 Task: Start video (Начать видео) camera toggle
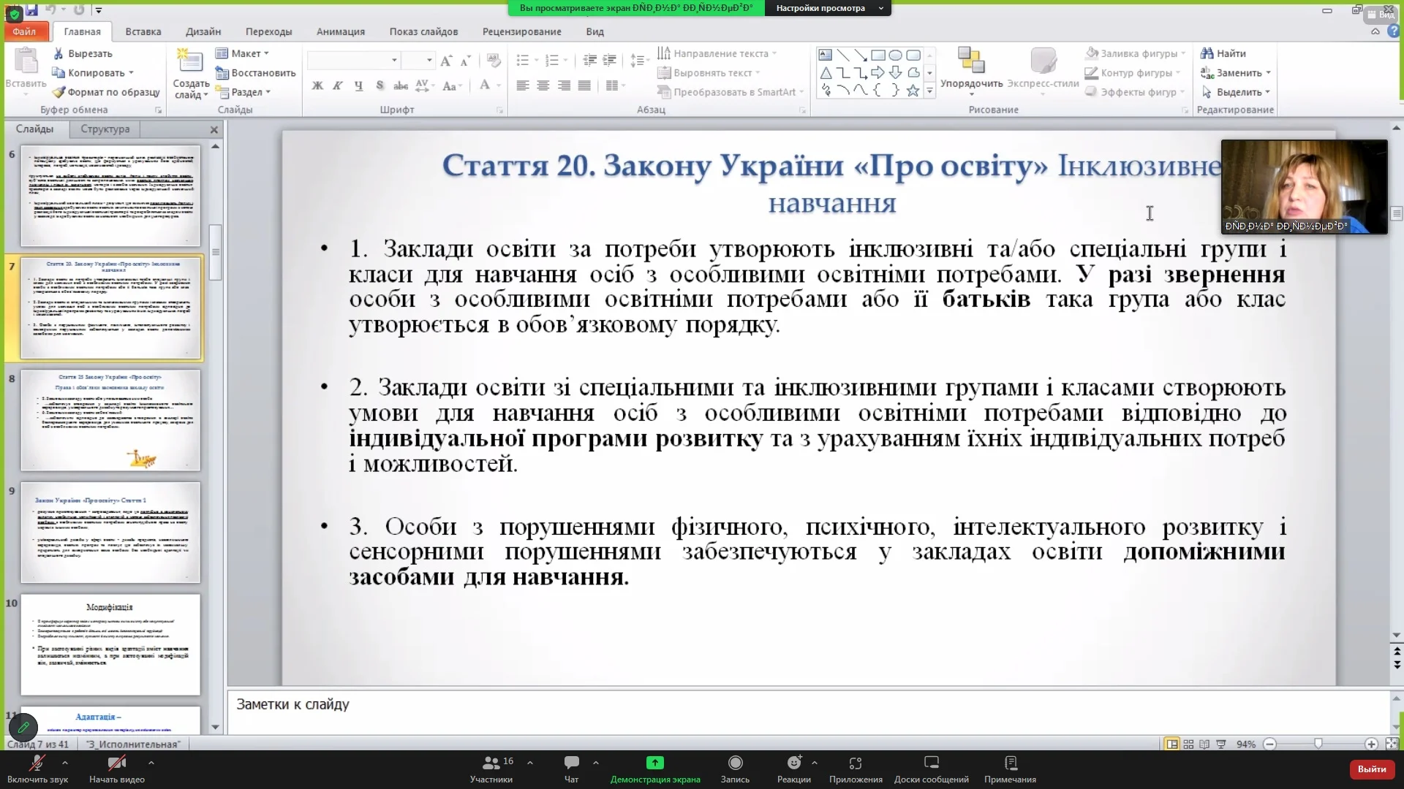pos(116,763)
